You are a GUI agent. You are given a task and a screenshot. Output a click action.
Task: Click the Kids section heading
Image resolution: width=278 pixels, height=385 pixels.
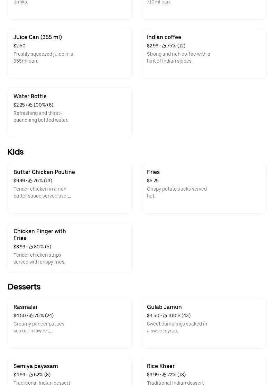click(16, 152)
